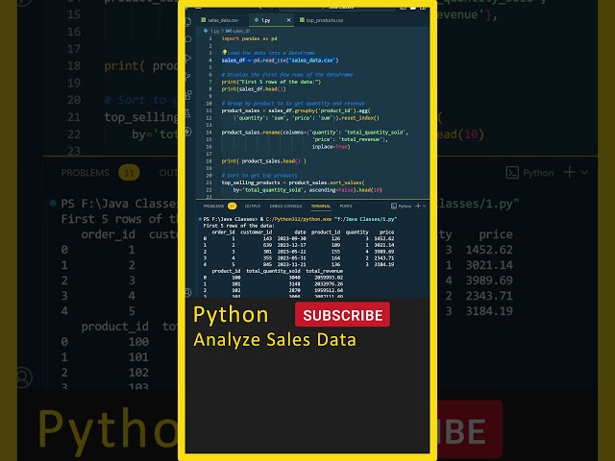Screen dimensions: 615x461
Task: Click the Python file icon on the 1.py tab
Action: point(257,19)
